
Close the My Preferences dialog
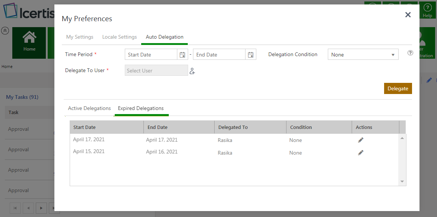pos(408,15)
